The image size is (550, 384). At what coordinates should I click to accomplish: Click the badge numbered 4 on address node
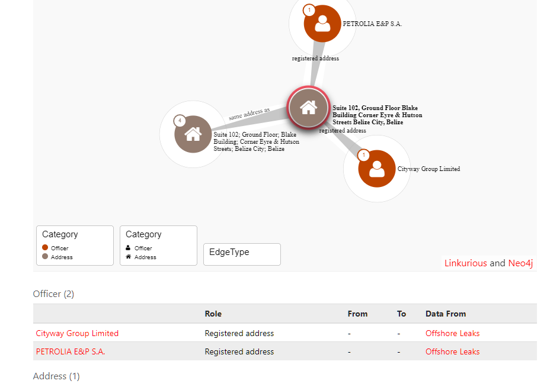pyautogui.click(x=180, y=121)
